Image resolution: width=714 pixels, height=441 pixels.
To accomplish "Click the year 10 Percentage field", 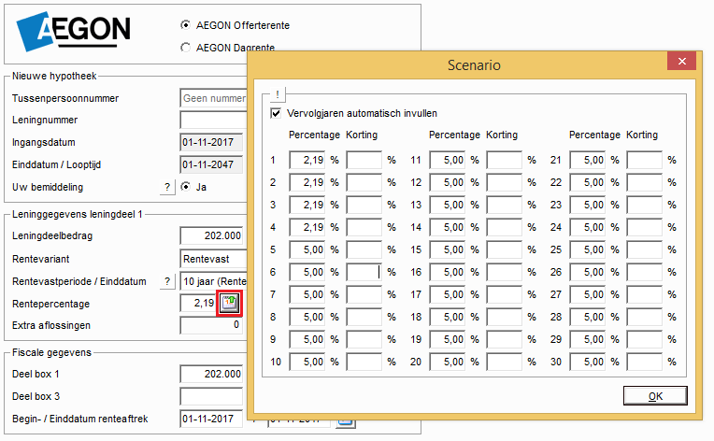I will 307,362.
